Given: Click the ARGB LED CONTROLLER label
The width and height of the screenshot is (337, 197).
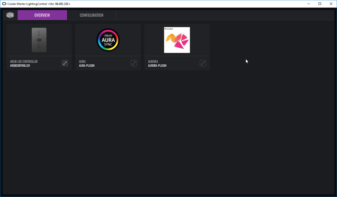Looking at the screenshot, I should point(24,61).
